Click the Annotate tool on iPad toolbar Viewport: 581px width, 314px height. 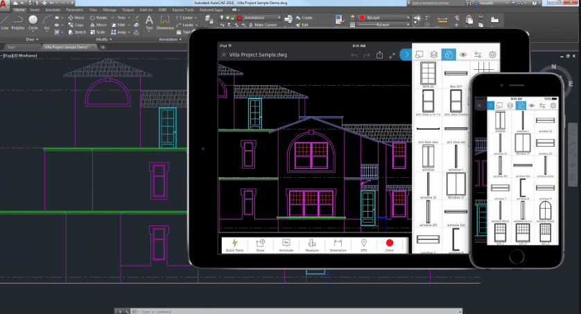coord(286,245)
